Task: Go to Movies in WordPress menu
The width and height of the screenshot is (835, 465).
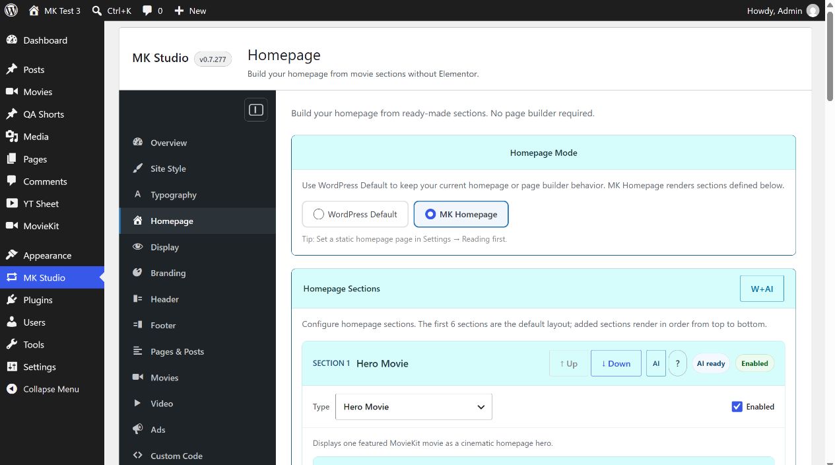Action: (x=52, y=92)
